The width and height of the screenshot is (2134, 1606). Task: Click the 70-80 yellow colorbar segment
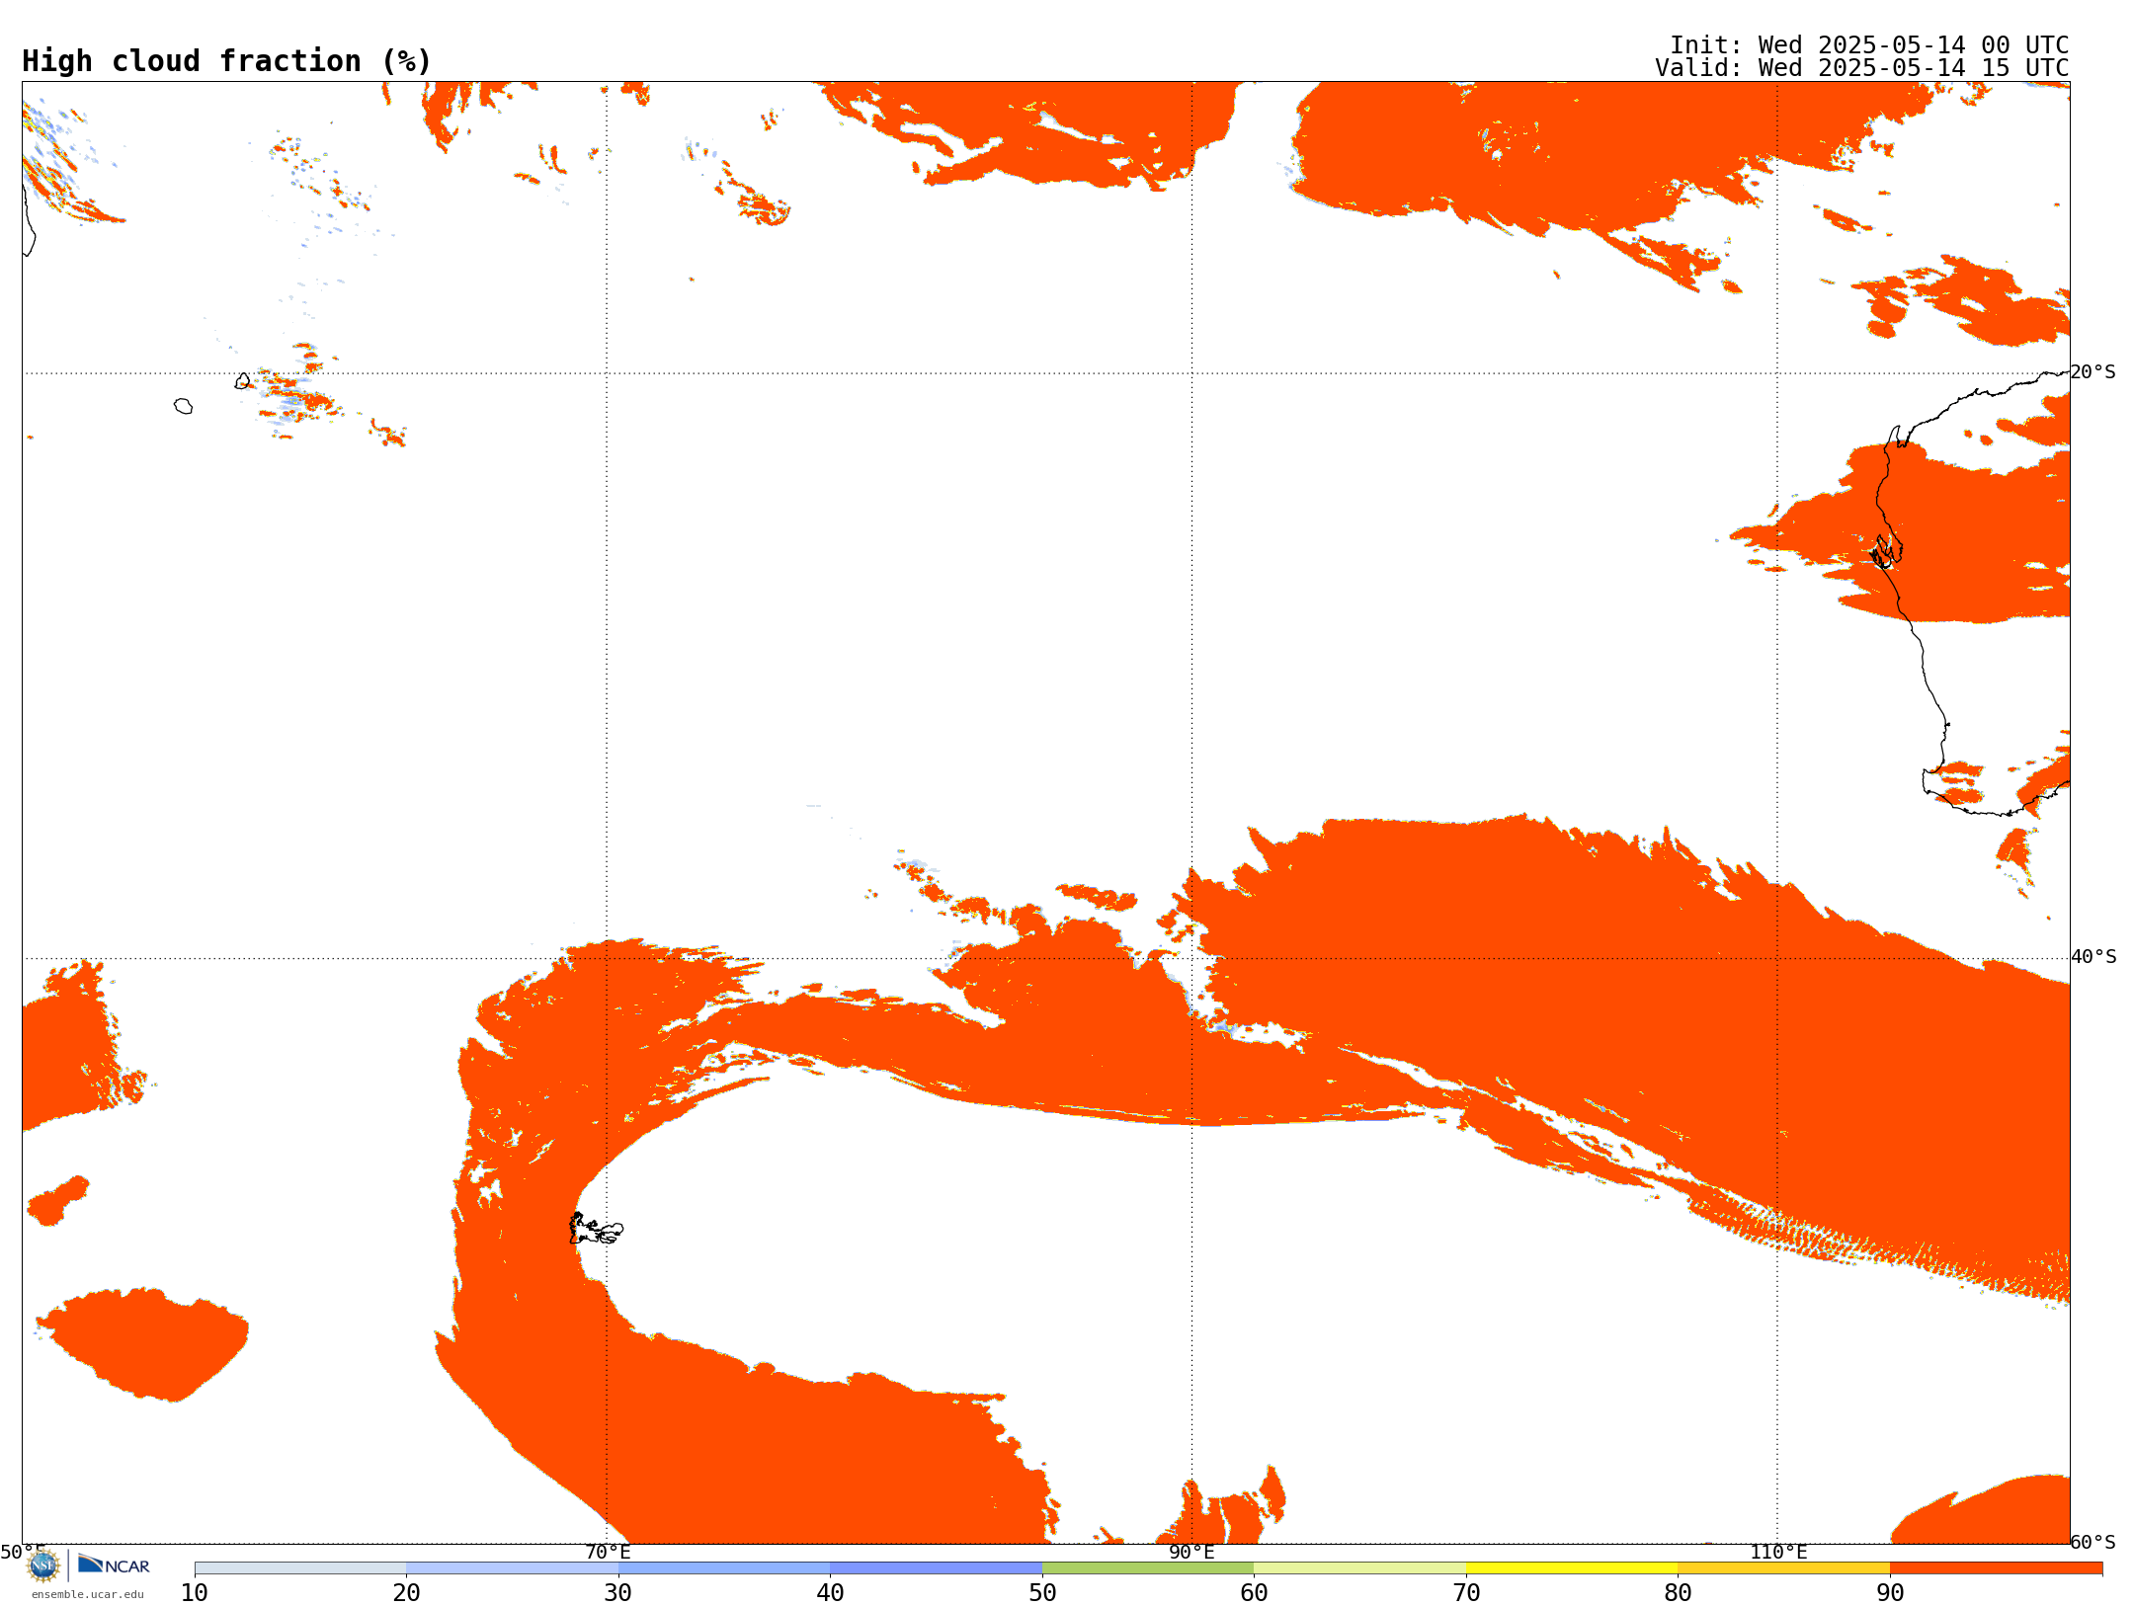[1572, 1568]
